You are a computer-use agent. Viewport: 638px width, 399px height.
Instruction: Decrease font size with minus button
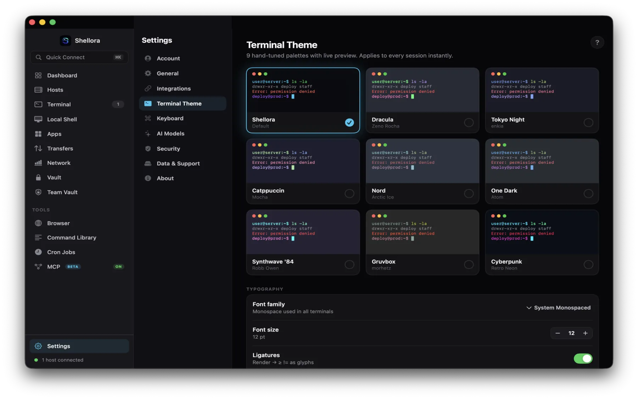tap(558, 333)
